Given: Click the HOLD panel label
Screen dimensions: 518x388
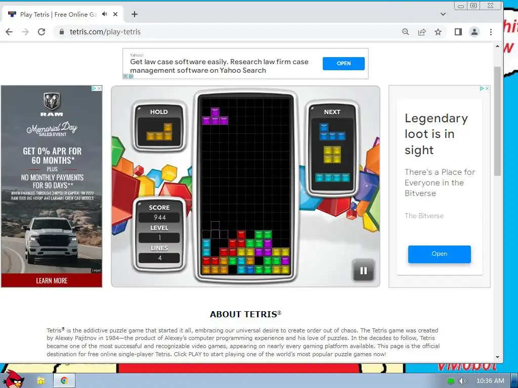Looking at the screenshot, I should (x=159, y=112).
